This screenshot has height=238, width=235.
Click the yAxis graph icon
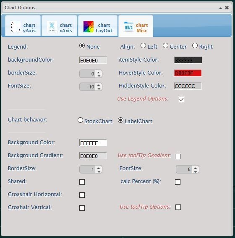click(16, 27)
